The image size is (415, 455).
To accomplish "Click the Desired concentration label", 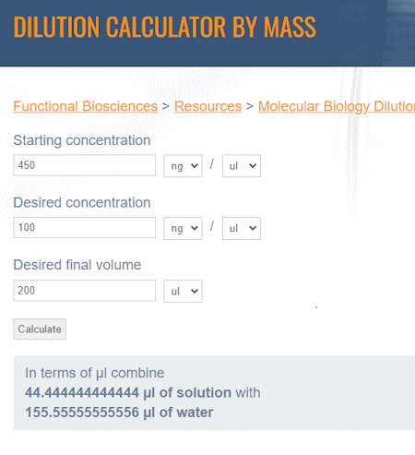I will 82,203.
